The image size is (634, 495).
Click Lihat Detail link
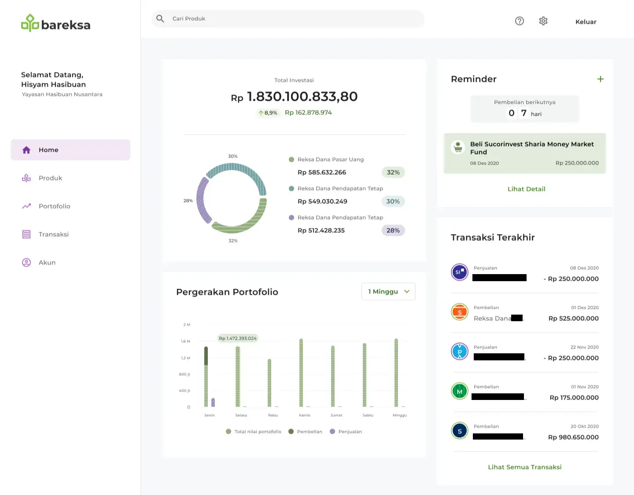[x=527, y=189]
